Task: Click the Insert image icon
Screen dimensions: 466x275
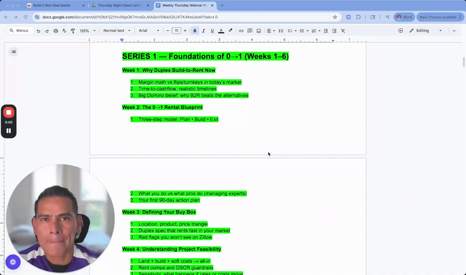Action: (258, 31)
